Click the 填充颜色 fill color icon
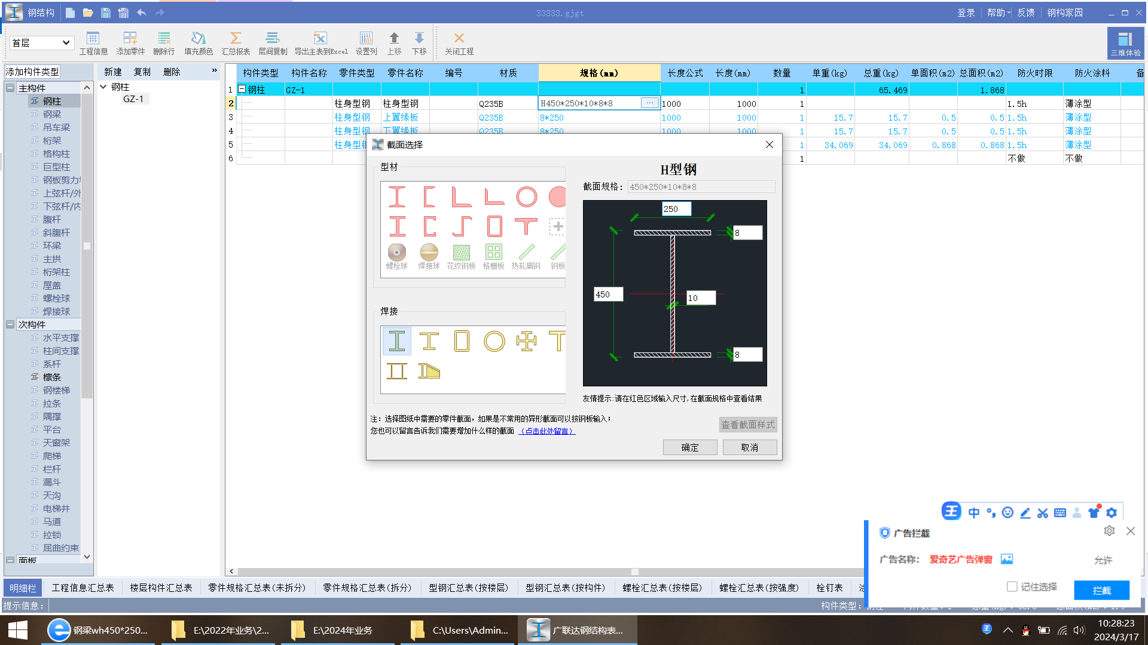 199,44
